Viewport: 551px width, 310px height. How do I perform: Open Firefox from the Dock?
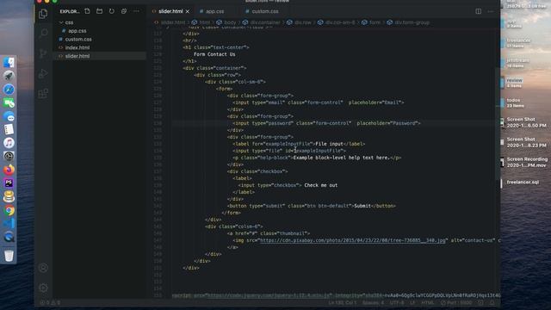pos(9,170)
